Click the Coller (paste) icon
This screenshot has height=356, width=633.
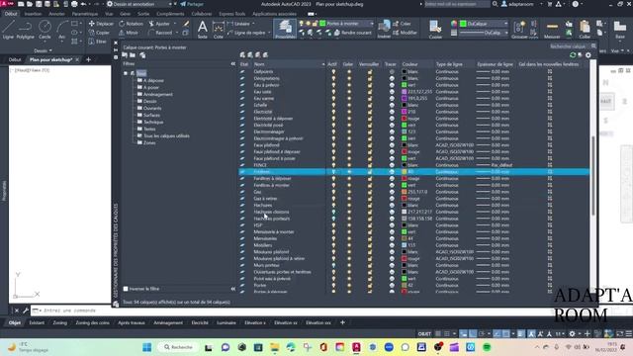pos(585,30)
